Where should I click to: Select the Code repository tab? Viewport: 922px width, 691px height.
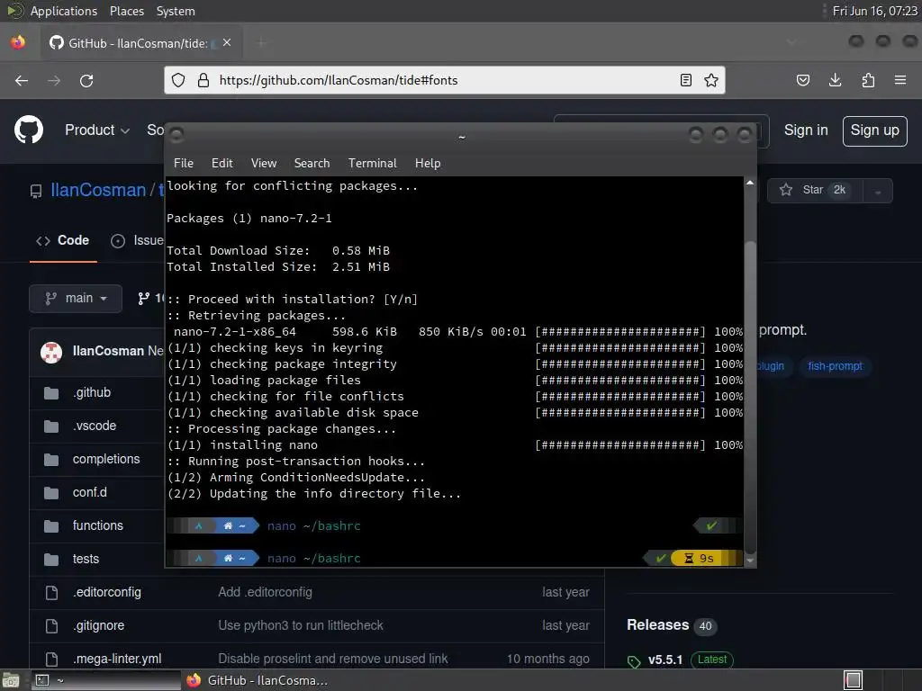tap(63, 241)
